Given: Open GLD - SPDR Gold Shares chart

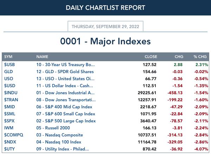Looking at the screenshot, I should point(65,72).
